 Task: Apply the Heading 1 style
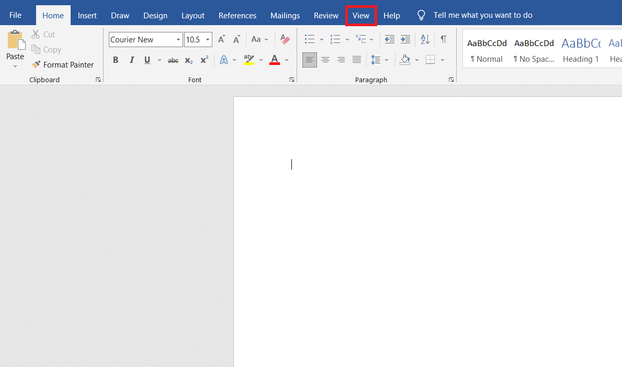[581, 50]
